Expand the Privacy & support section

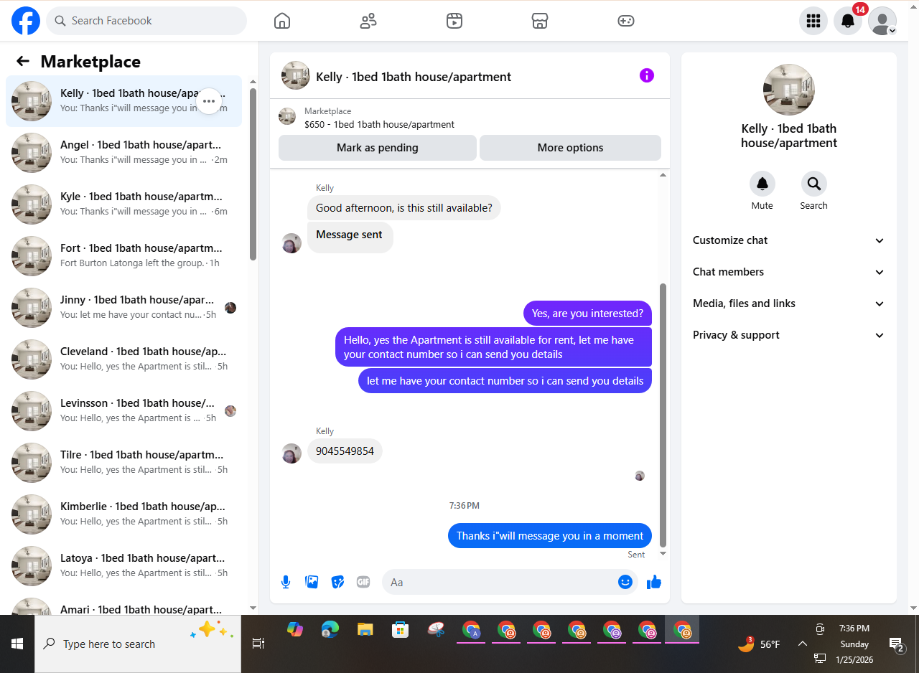click(x=789, y=335)
